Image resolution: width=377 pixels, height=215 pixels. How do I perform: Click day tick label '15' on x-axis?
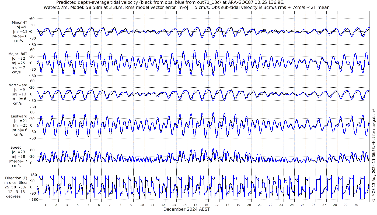pyautogui.click(x=196, y=205)
